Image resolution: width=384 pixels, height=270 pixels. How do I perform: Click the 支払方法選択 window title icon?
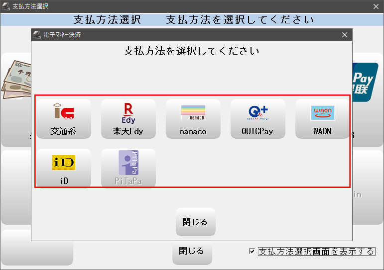6,6
